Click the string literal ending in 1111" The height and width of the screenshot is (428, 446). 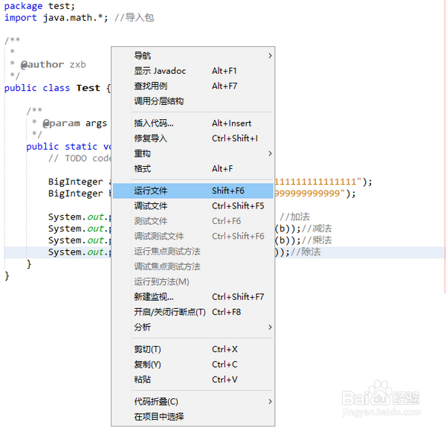(317, 182)
